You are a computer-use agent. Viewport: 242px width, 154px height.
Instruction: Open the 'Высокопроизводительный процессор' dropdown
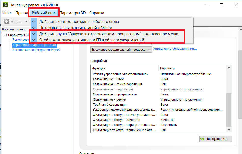click(121, 50)
